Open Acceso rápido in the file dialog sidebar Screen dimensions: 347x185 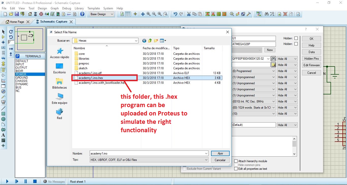tap(59, 53)
